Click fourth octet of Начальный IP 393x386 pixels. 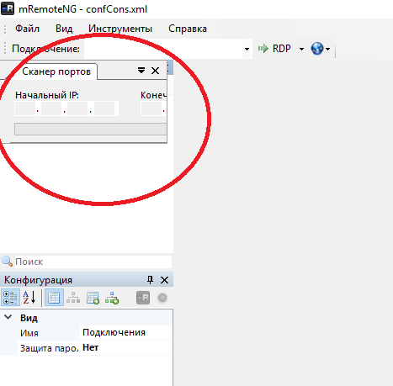tap(104, 108)
